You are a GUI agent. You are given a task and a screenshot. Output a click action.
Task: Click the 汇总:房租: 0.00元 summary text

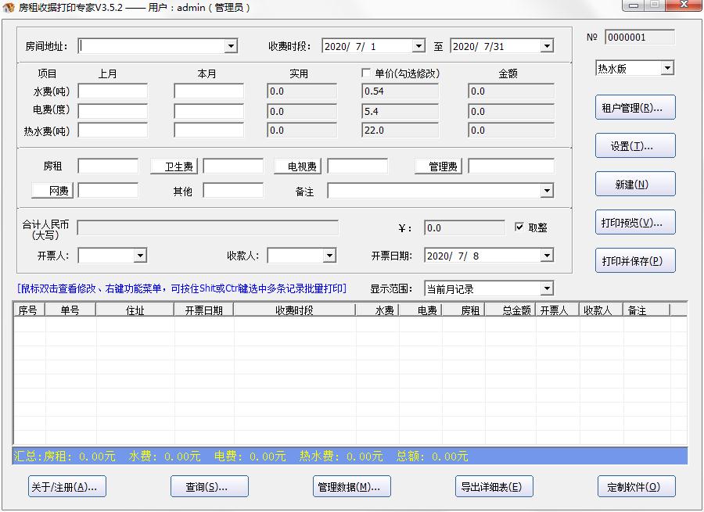65,457
